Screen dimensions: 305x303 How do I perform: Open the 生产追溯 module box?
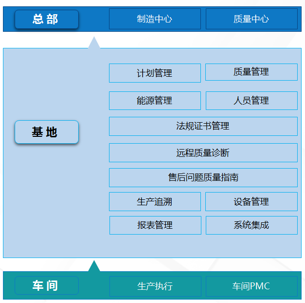155,201
